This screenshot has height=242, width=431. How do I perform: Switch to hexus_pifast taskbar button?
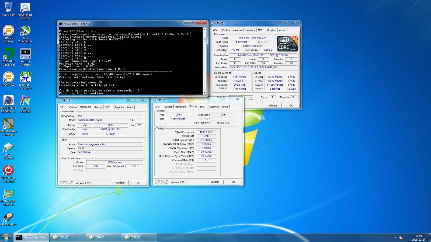tap(31, 237)
